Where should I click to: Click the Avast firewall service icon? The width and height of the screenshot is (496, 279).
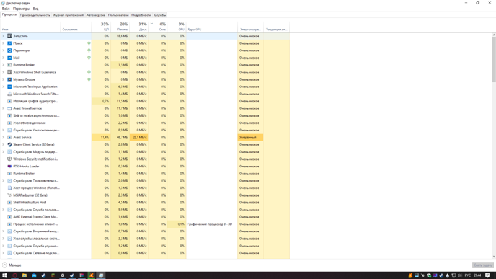point(9,108)
